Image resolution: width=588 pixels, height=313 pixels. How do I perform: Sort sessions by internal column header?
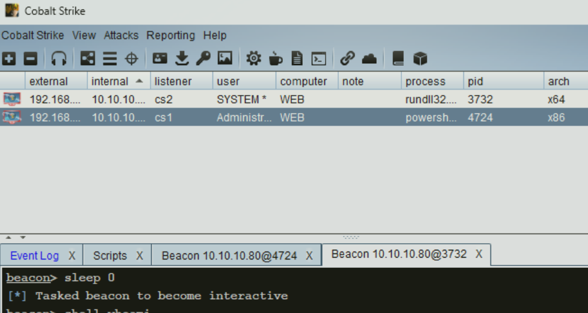[110, 81]
